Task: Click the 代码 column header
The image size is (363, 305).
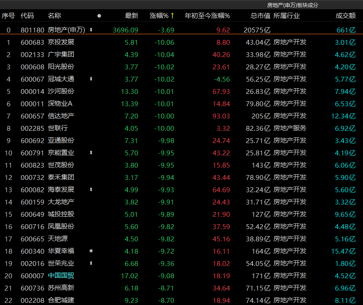Action: pos(27,16)
